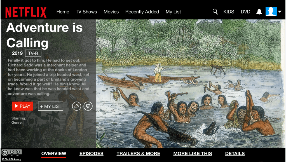Image resolution: width=286 pixels, height=162 pixels.
Task: Go to Home in navigation
Action: (63, 12)
